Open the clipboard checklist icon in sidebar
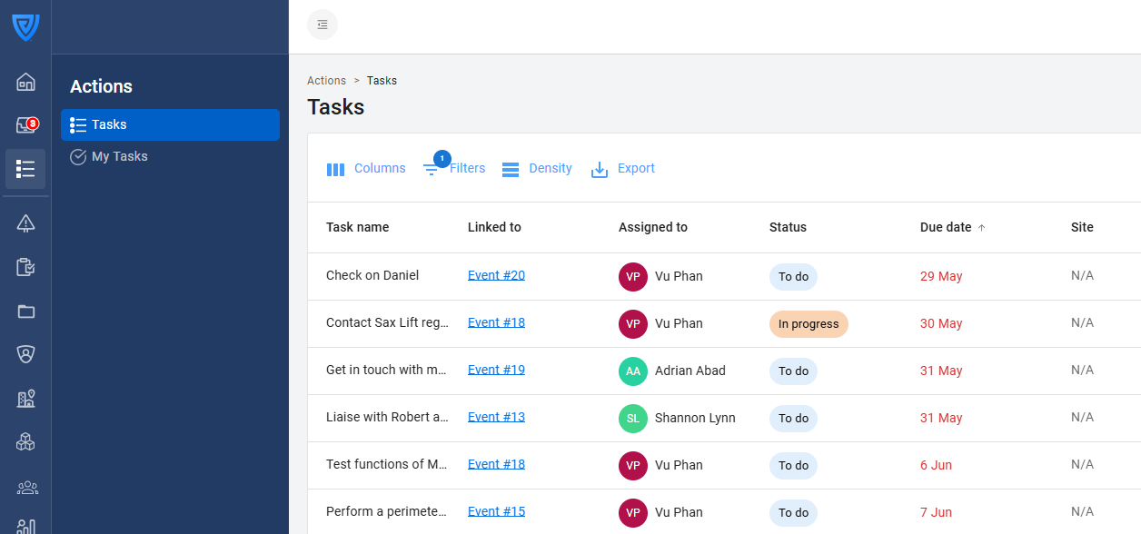The height and width of the screenshot is (534, 1141). pos(25,267)
